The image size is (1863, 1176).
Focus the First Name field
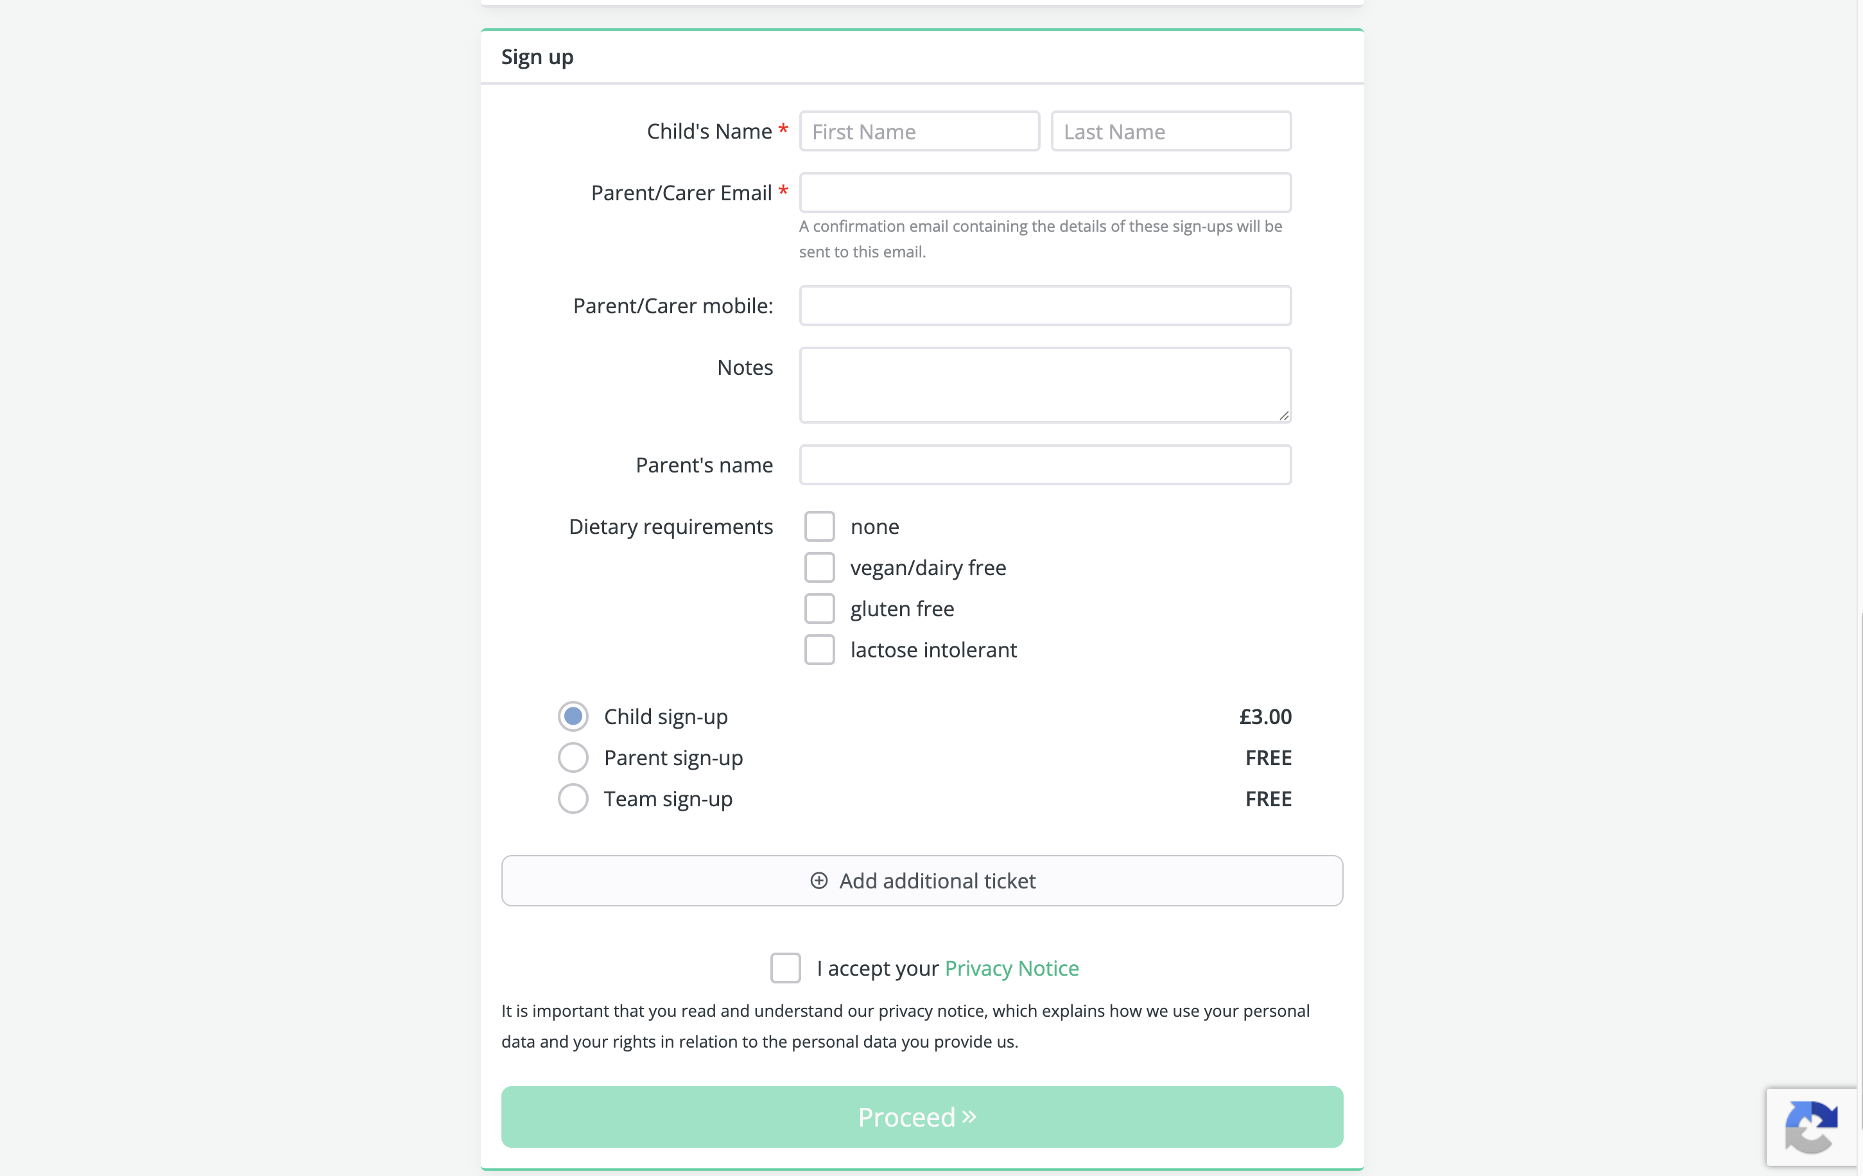[919, 131]
